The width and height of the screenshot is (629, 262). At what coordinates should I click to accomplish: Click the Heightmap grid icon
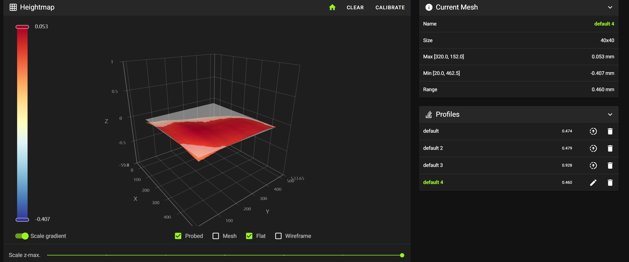point(13,7)
